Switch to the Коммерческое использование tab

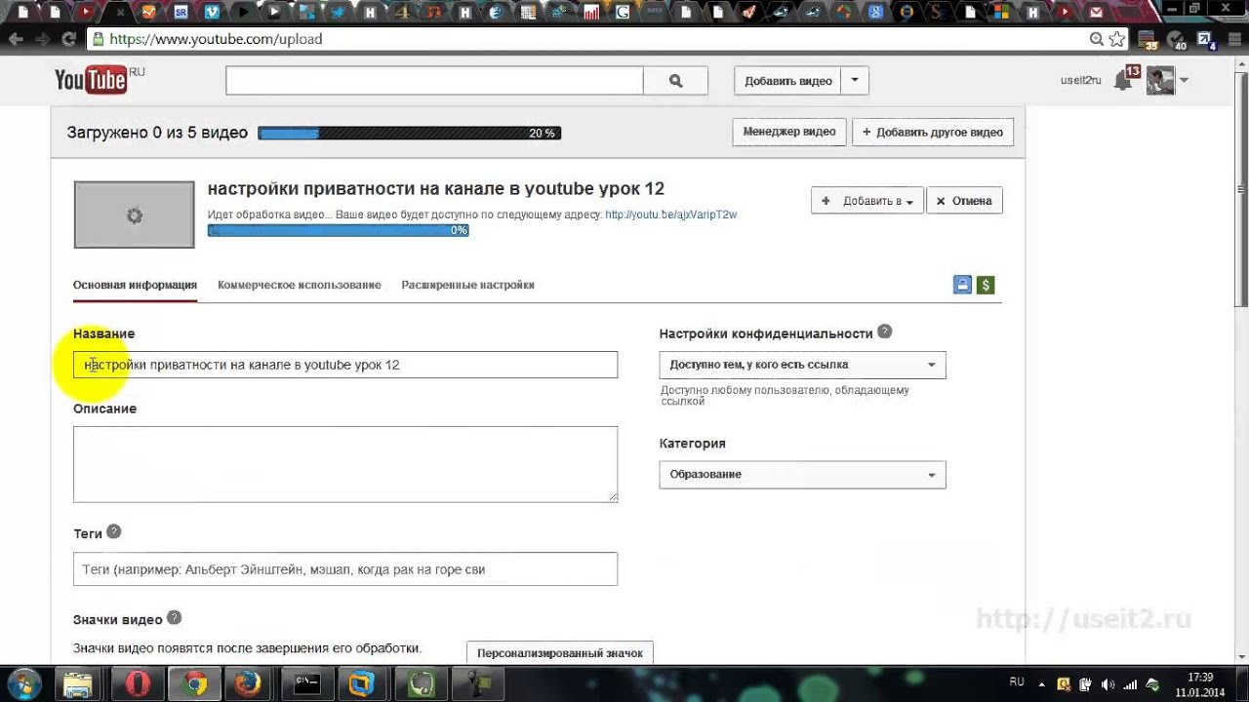(299, 285)
